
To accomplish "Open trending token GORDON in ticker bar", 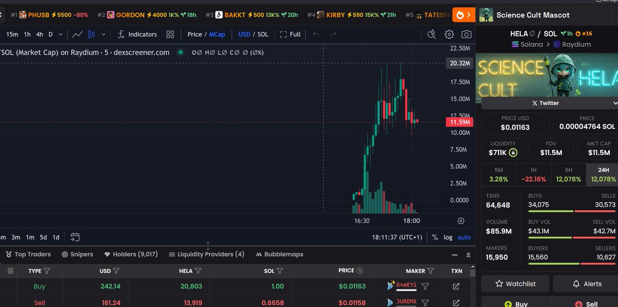I will tap(146, 15).
